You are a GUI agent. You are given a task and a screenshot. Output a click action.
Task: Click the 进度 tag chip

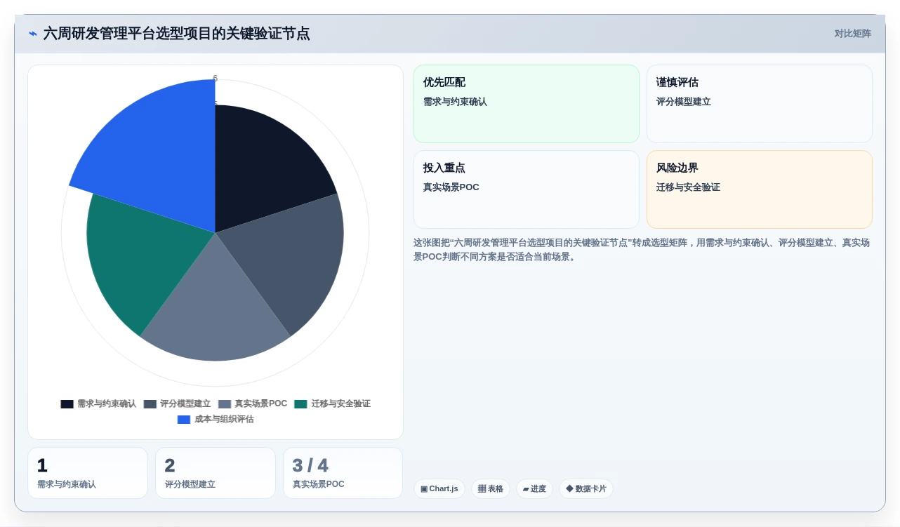coord(534,489)
